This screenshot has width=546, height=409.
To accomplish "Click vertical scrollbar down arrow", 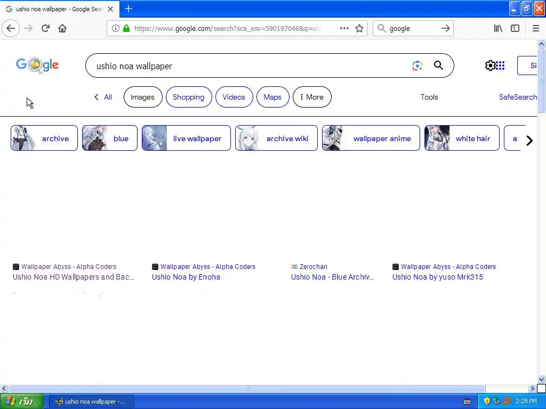I will click(x=541, y=379).
